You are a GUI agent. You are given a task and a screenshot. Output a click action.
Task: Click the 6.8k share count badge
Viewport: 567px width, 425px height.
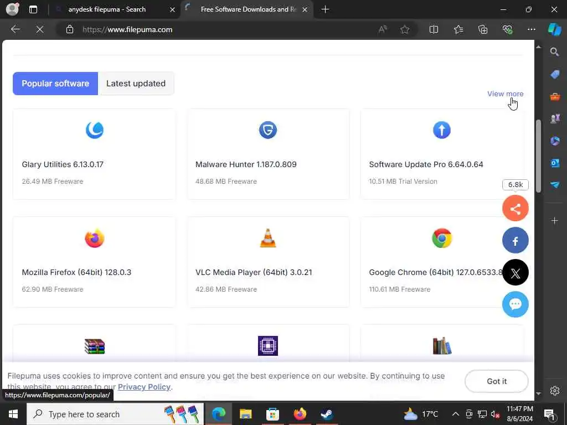[516, 185]
